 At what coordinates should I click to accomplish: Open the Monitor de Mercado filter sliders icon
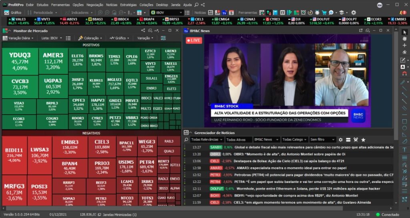tap(163, 38)
